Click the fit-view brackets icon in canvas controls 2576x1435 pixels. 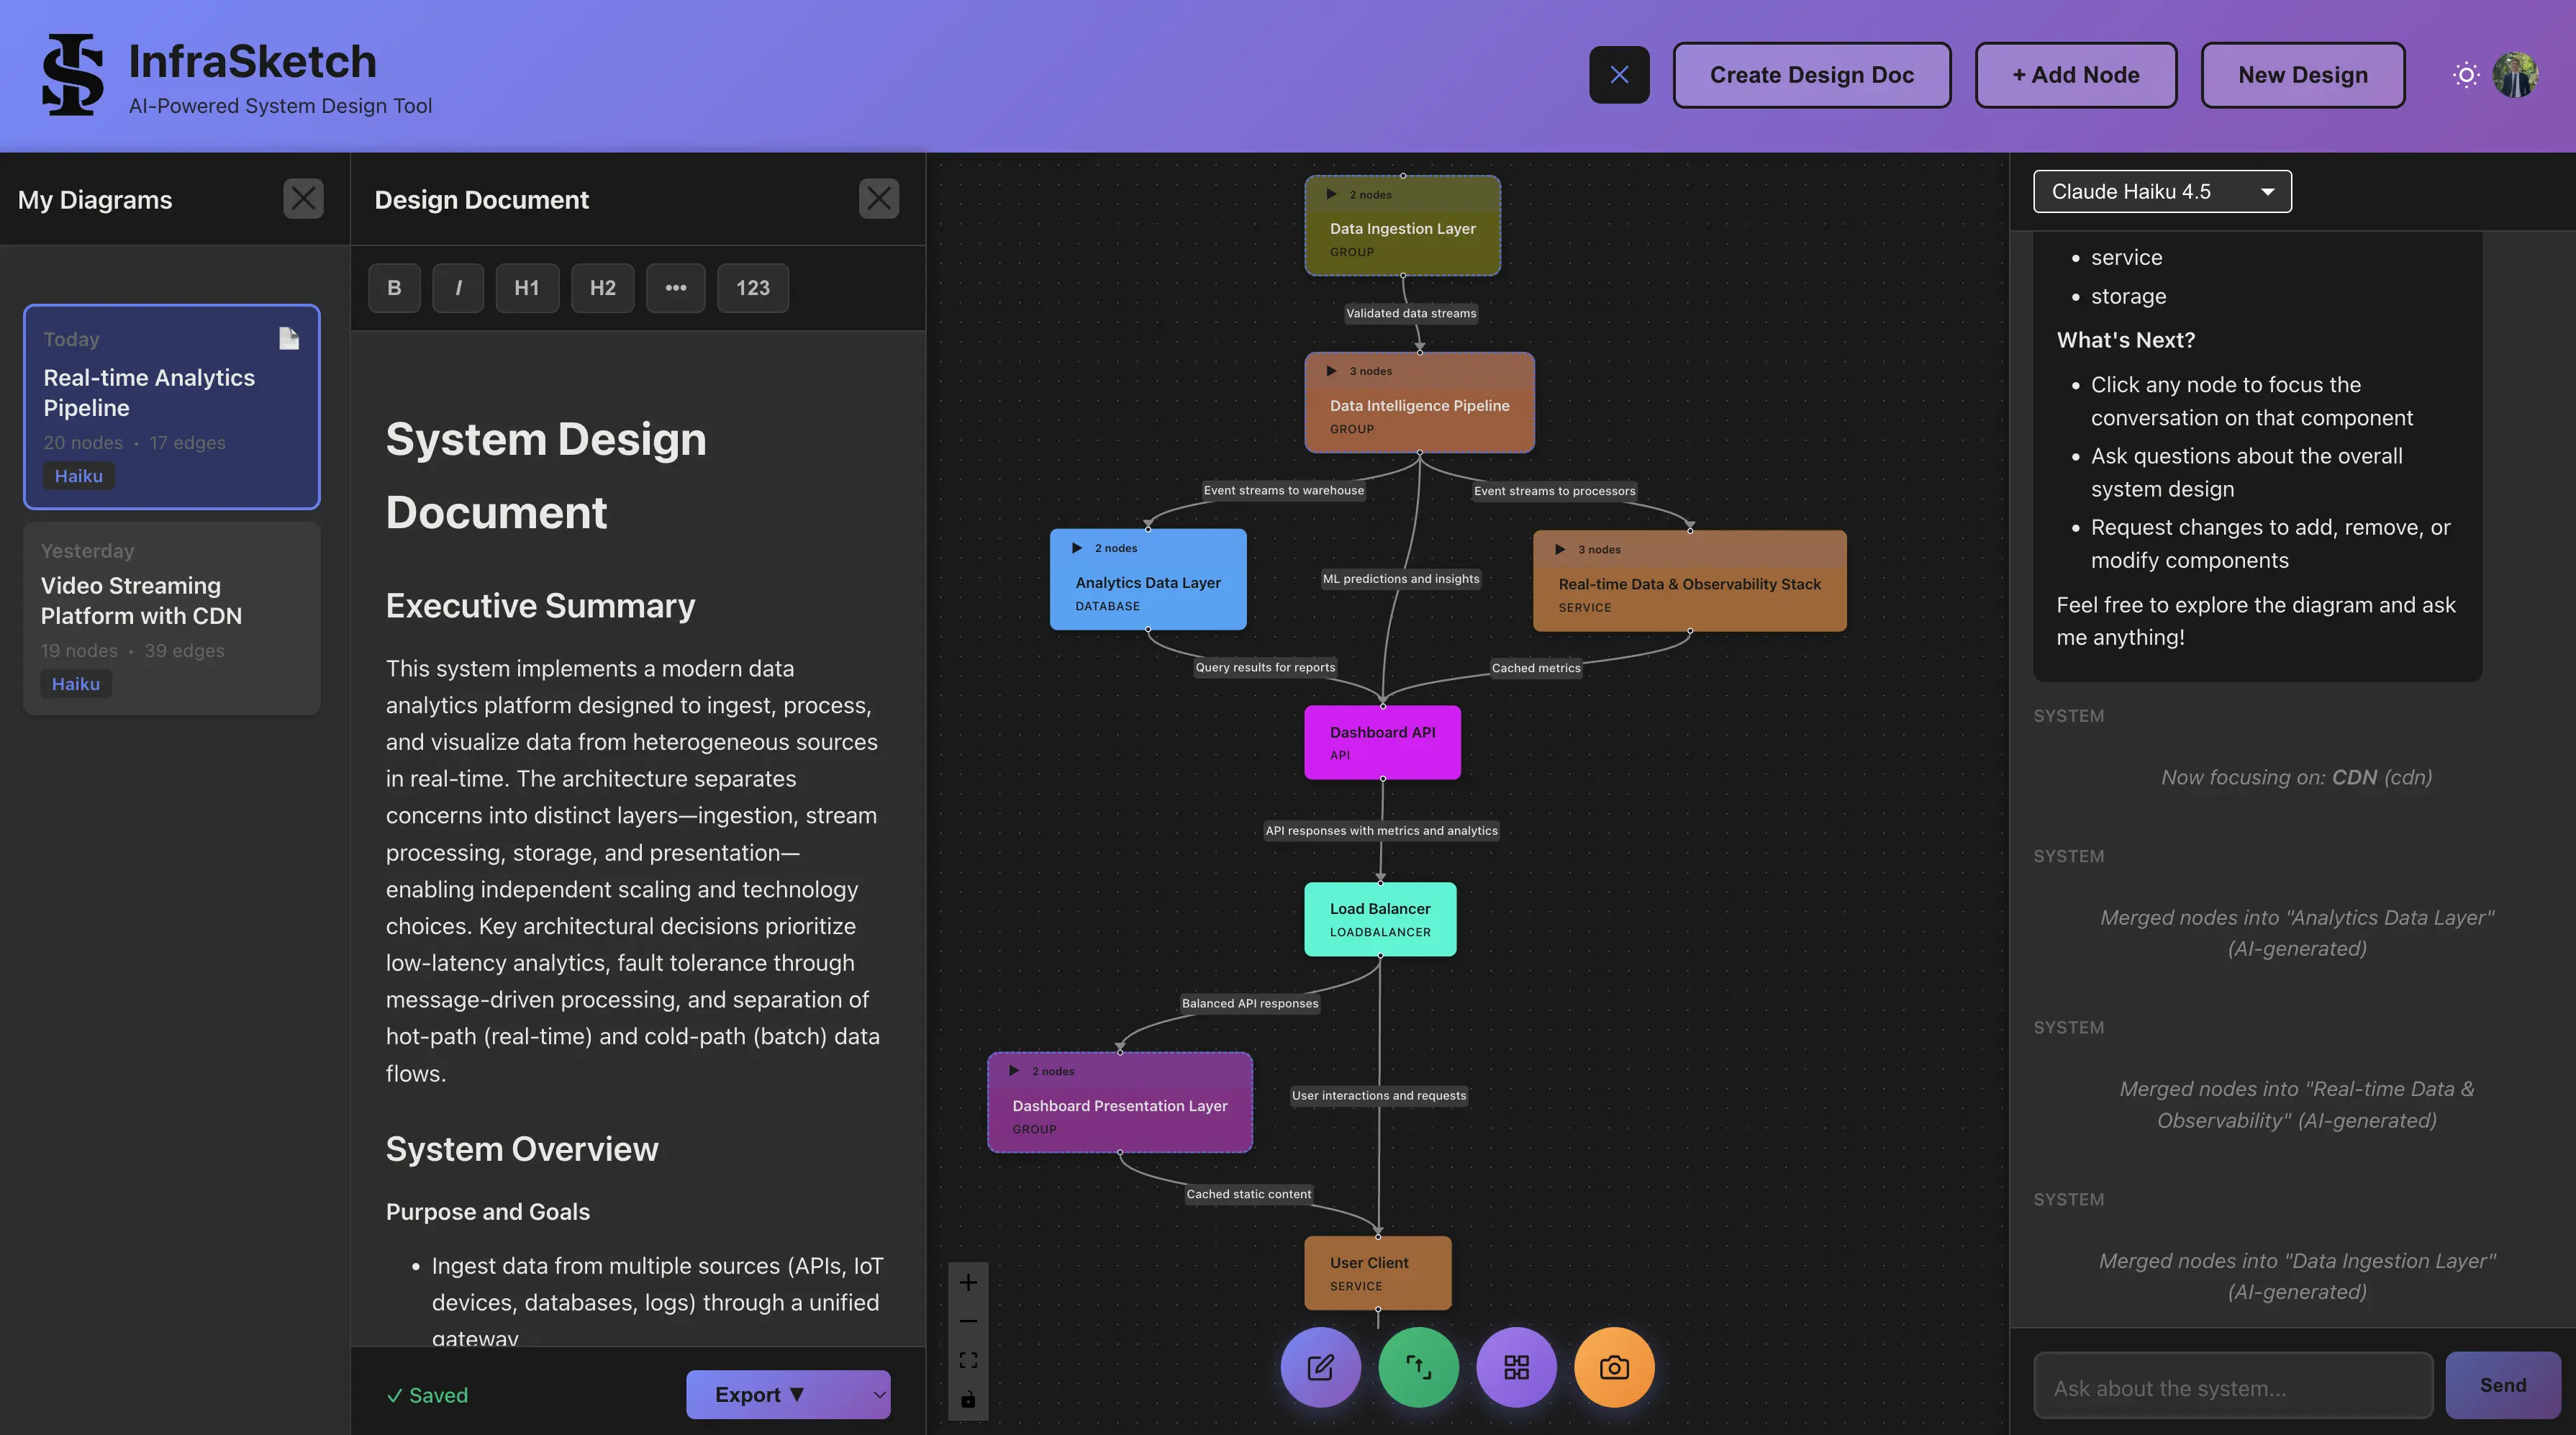tap(967, 1359)
